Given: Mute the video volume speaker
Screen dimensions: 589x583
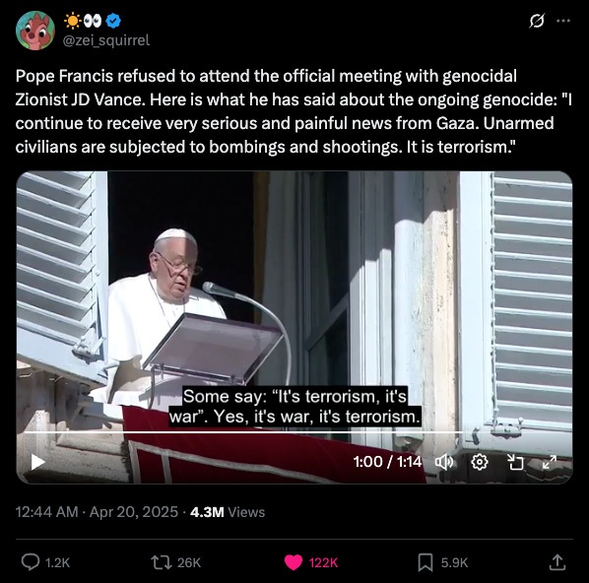Looking at the screenshot, I should click(x=444, y=463).
